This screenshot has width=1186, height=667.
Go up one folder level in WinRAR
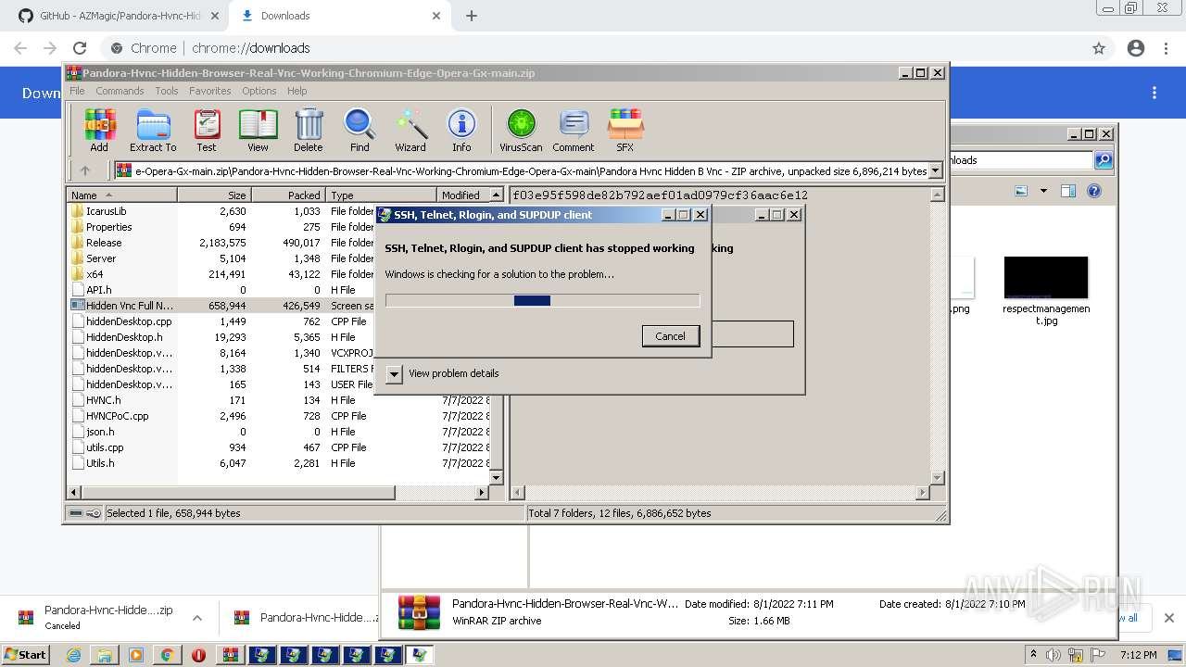point(85,170)
